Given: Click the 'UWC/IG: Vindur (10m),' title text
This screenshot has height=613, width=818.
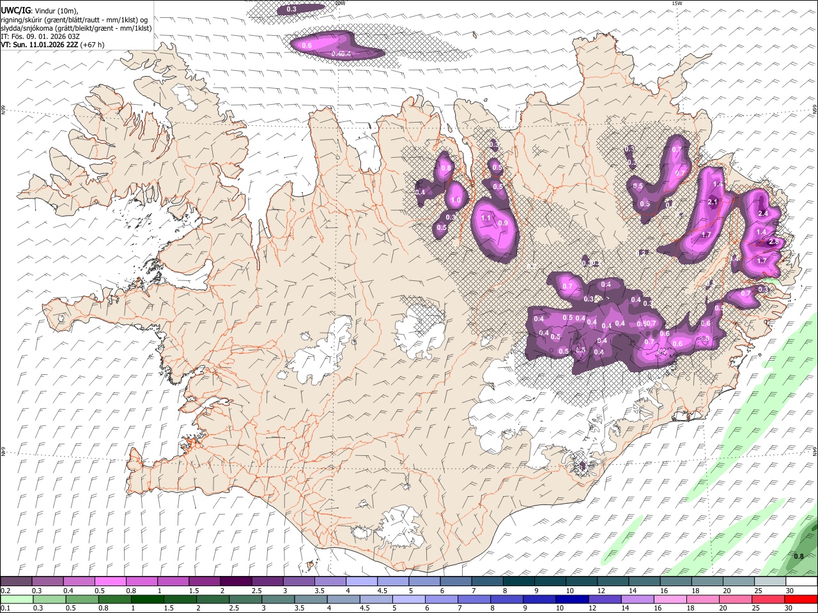Looking at the screenshot, I should (39, 10).
